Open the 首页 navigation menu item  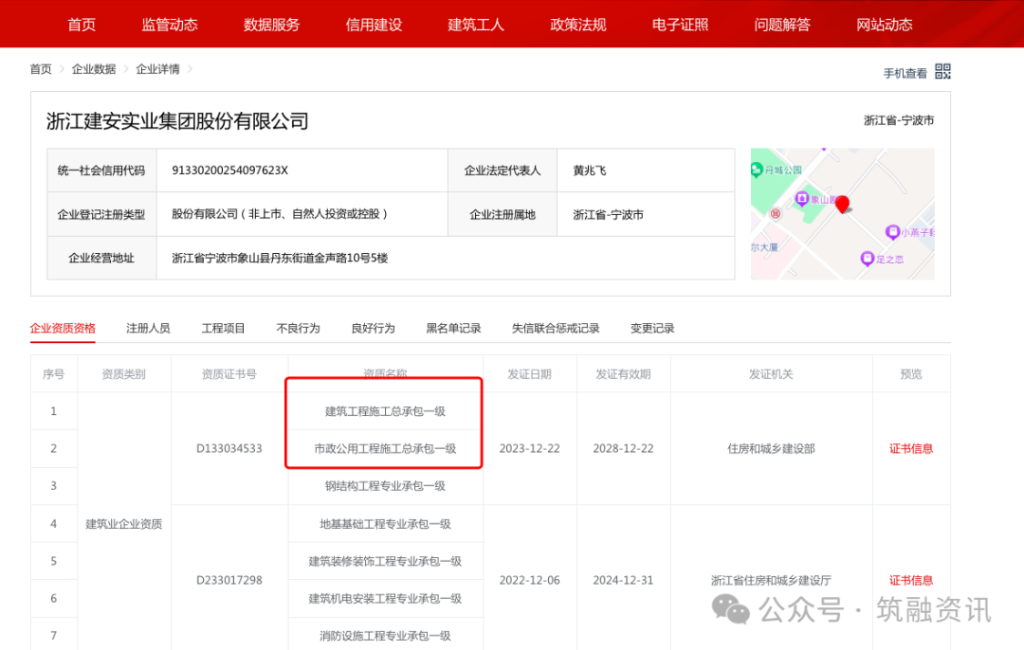(x=82, y=25)
